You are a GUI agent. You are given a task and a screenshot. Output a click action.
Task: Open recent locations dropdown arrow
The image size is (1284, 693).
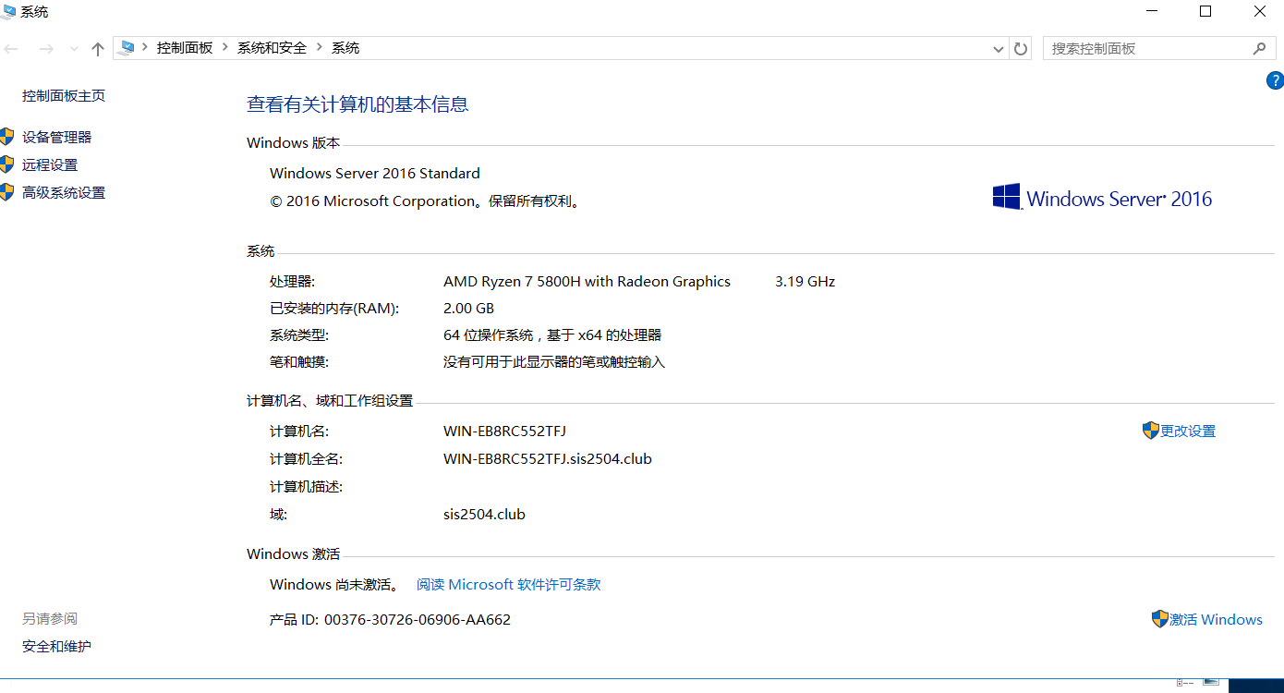[74, 49]
